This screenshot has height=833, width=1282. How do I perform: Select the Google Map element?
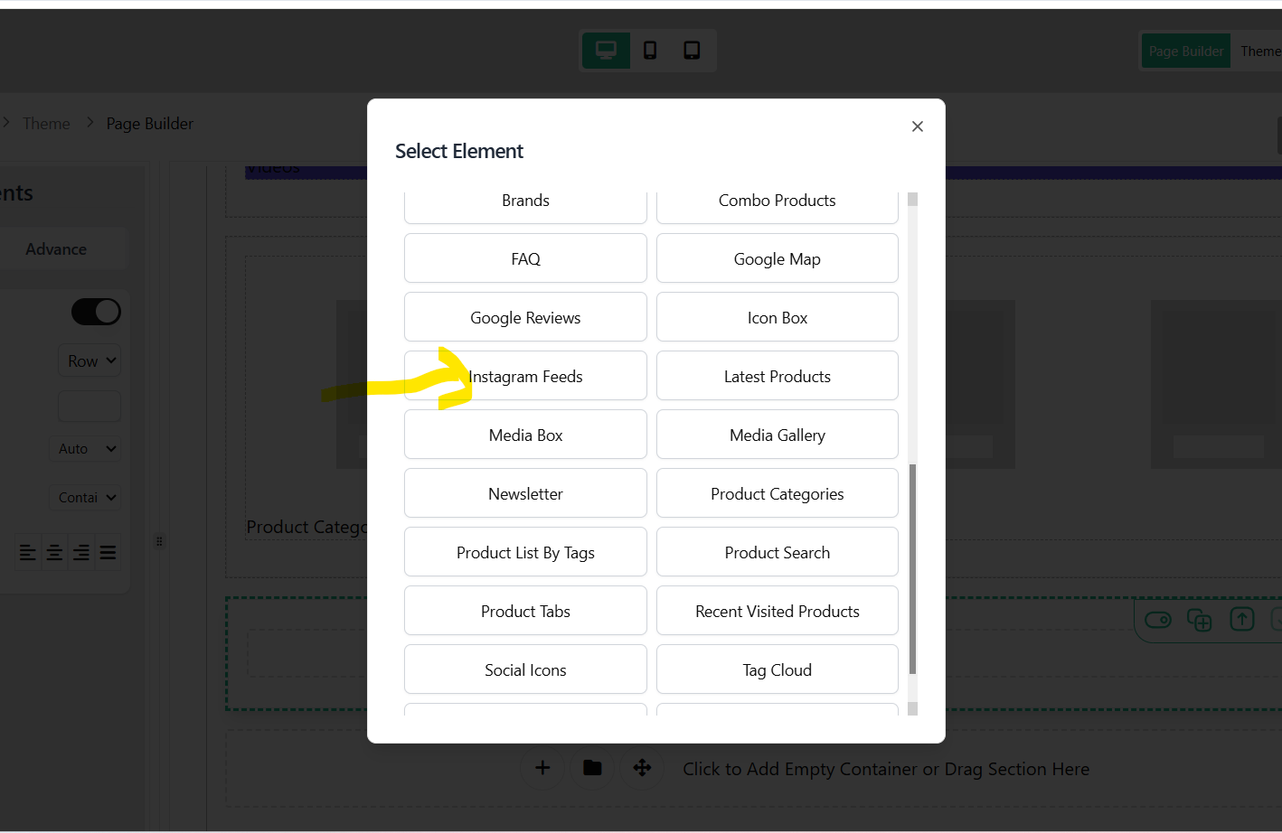(778, 258)
